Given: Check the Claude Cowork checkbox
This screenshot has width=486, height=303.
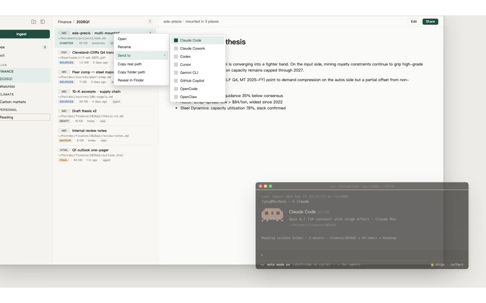Looking at the screenshot, I should click(x=176, y=48).
